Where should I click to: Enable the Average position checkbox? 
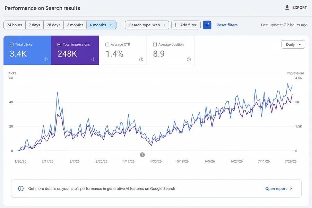(155, 44)
